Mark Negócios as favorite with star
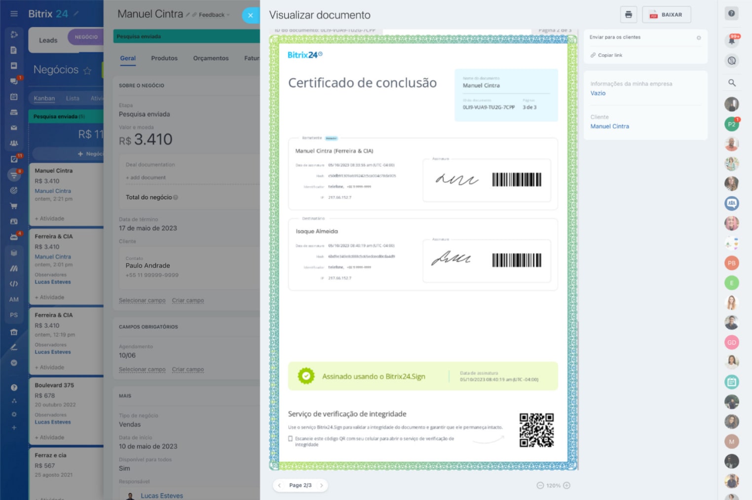The image size is (752, 500). 87,71
